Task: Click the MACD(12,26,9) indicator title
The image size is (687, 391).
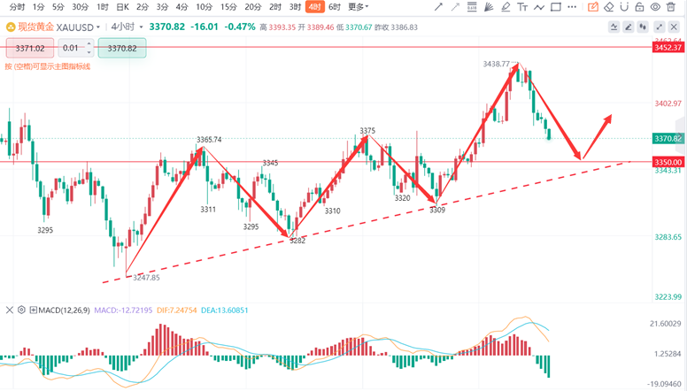Action: [x=64, y=310]
